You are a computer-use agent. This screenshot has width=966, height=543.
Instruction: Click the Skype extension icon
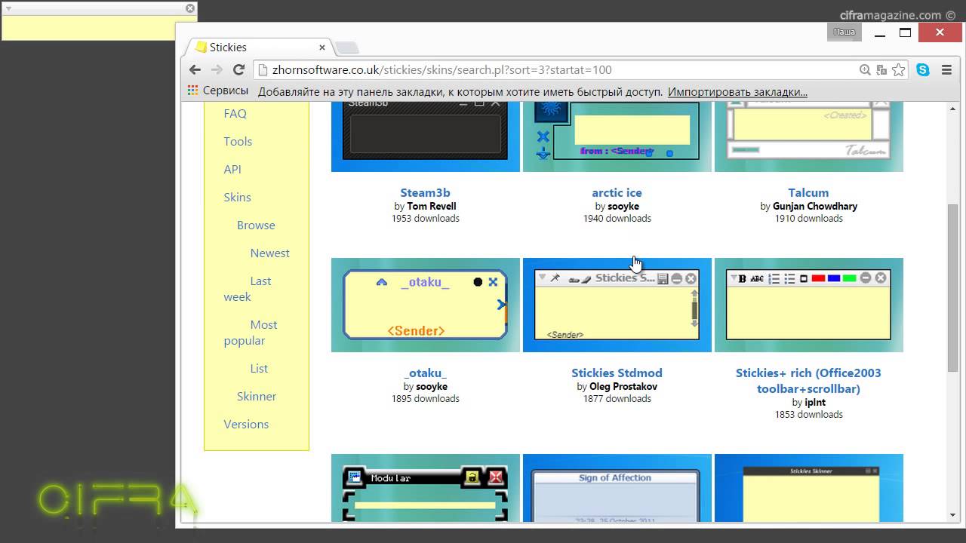click(923, 69)
